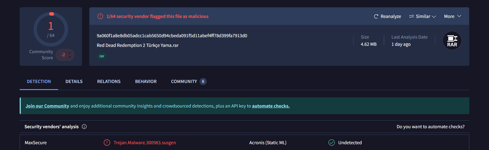The height and width of the screenshot is (150, 489).
Task: Click the Acronis Undetected checkmark icon
Action: click(x=331, y=143)
